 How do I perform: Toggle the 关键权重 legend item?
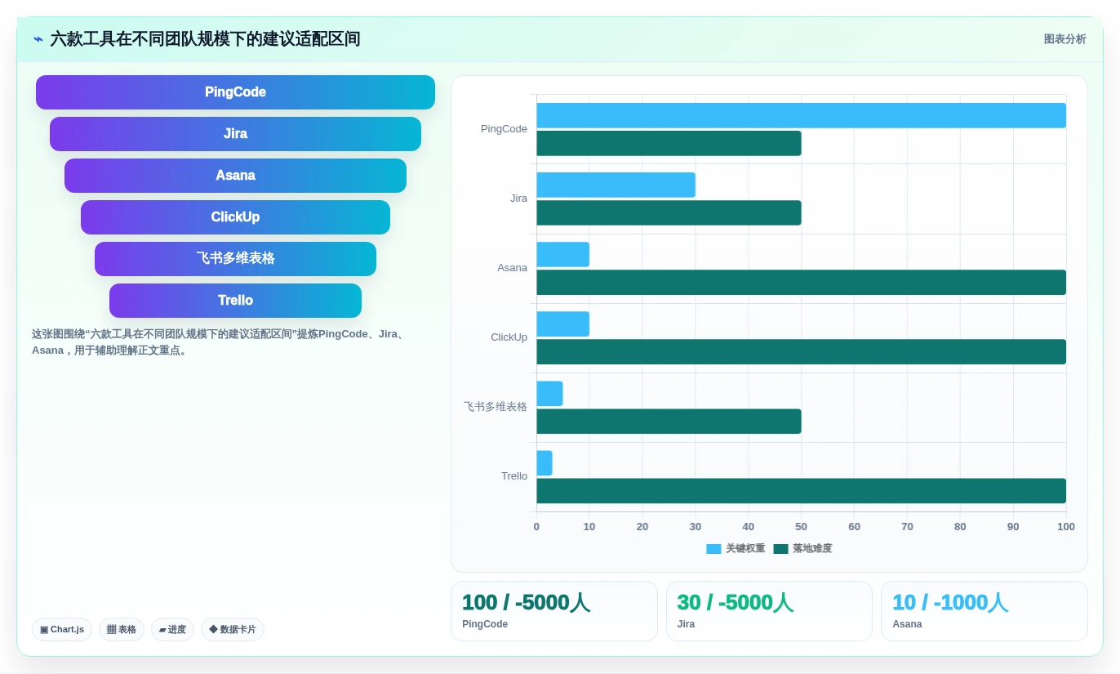point(736,549)
